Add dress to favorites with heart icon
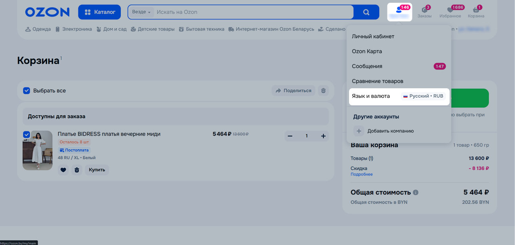Viewport: 515px width, 245px height. 63,170
